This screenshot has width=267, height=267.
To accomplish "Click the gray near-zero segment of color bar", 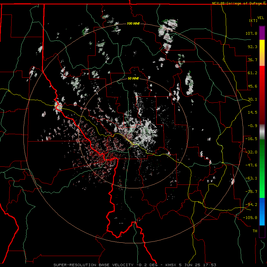I will click(x=262, y=132).
